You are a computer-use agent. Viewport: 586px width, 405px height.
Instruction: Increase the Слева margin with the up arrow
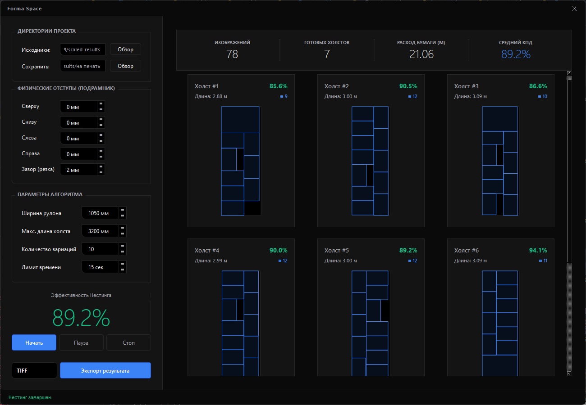click(x=101, y=135)
